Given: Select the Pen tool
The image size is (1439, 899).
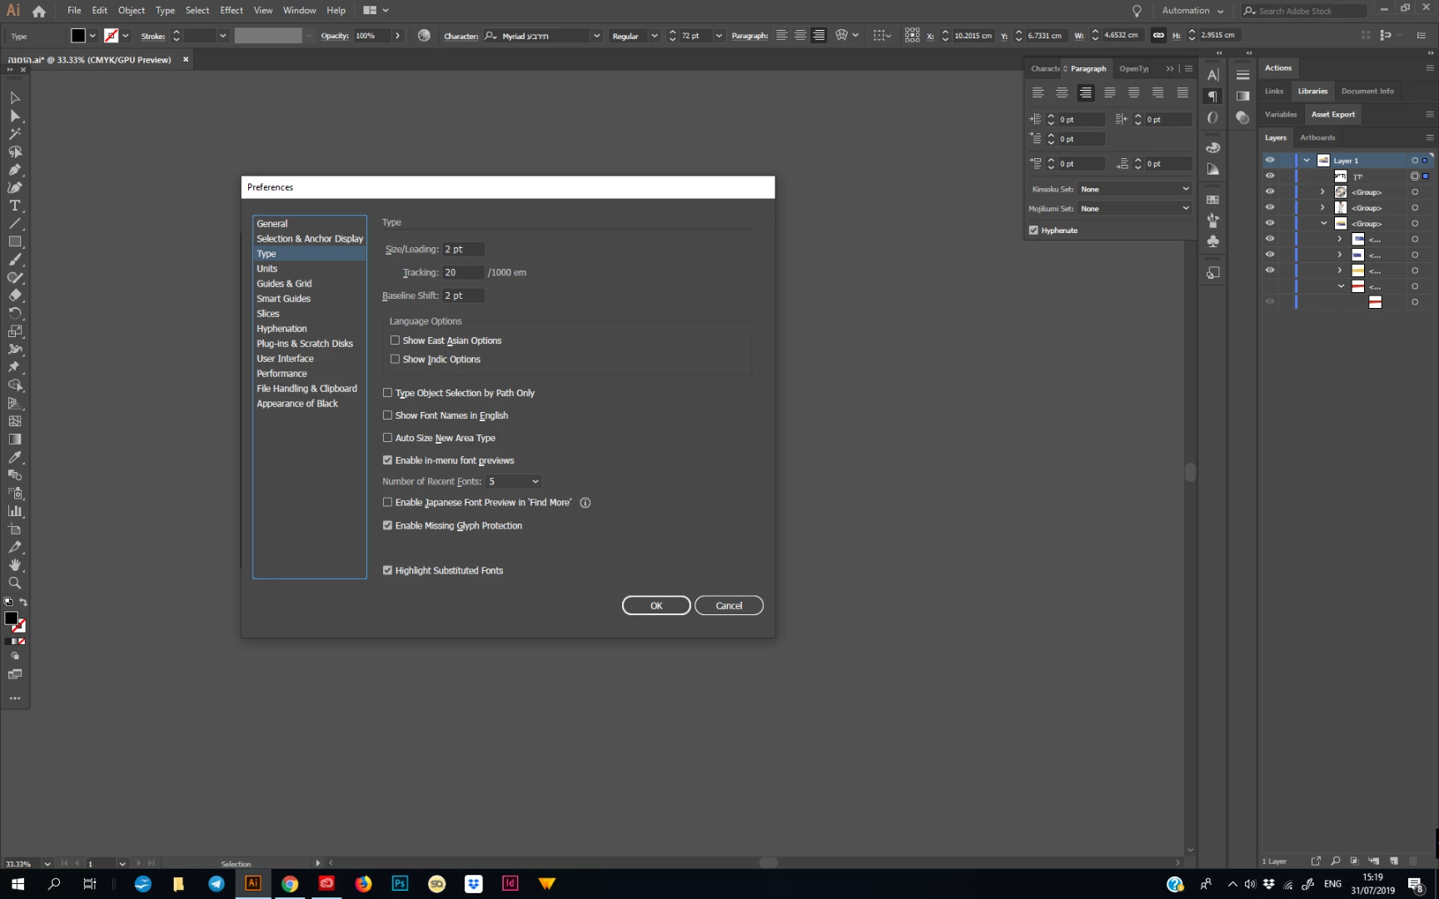Looking at the screenshot, I should point(14,170).
